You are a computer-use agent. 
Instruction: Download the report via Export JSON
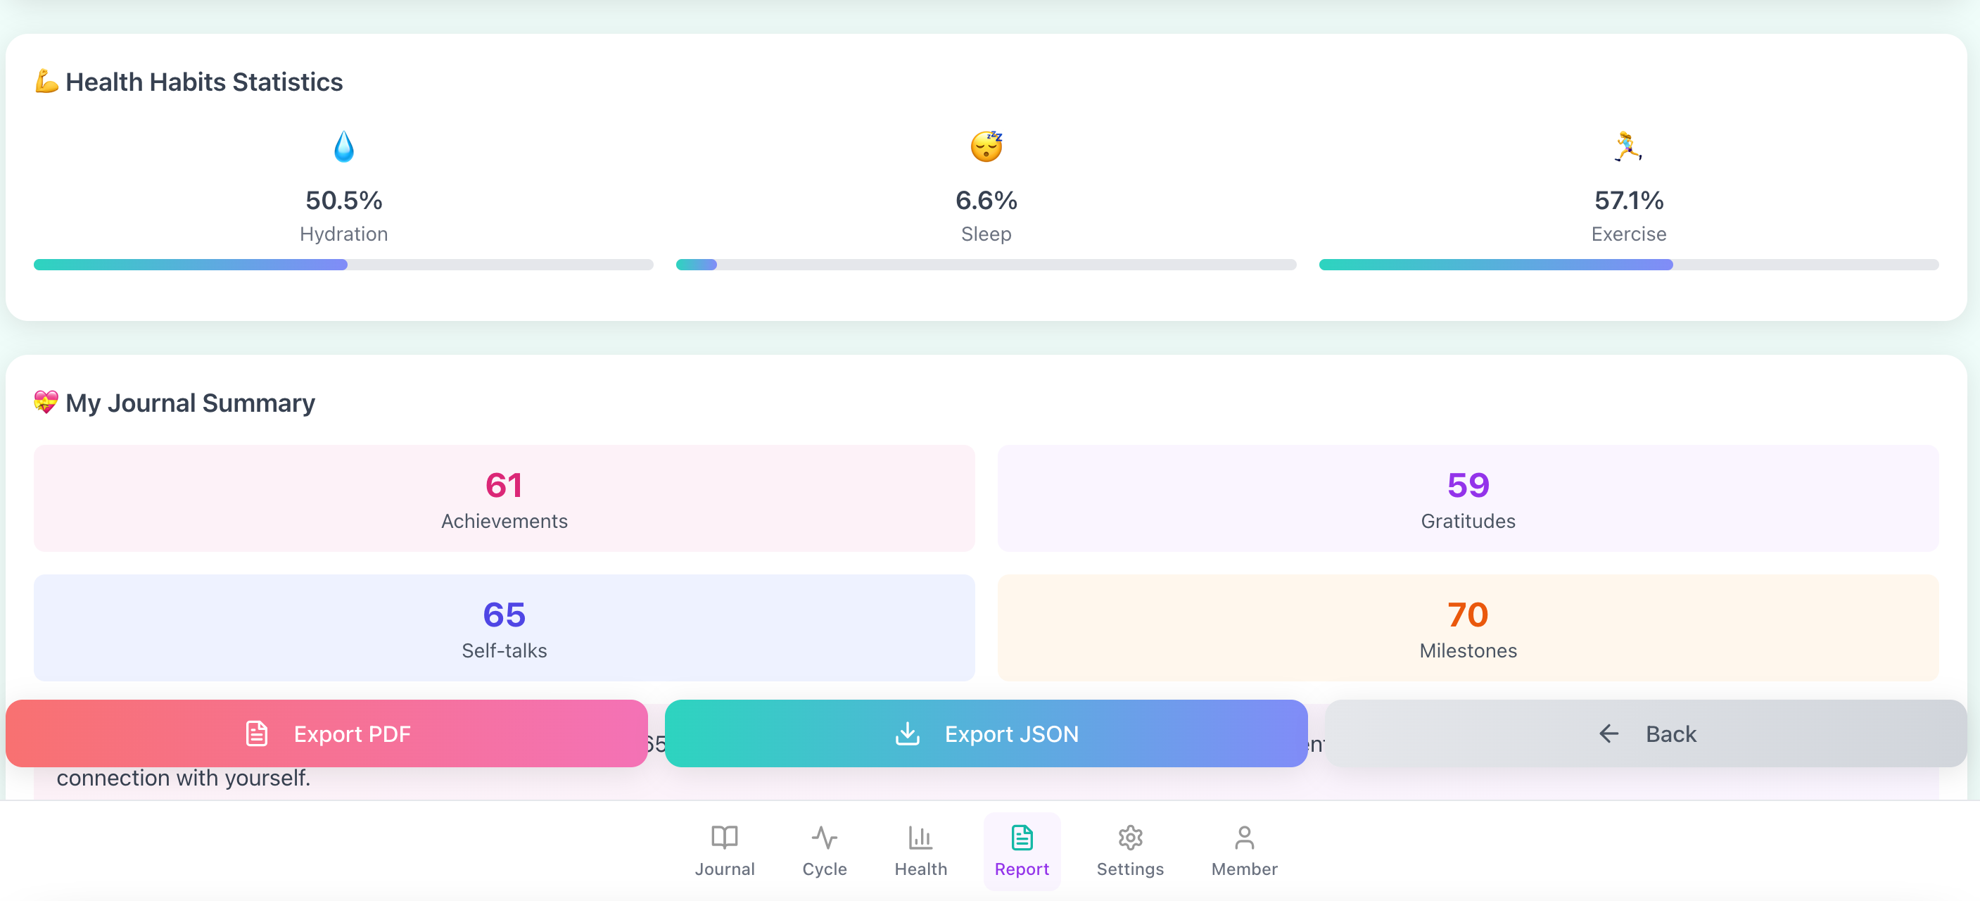click(x=986, y=733)
